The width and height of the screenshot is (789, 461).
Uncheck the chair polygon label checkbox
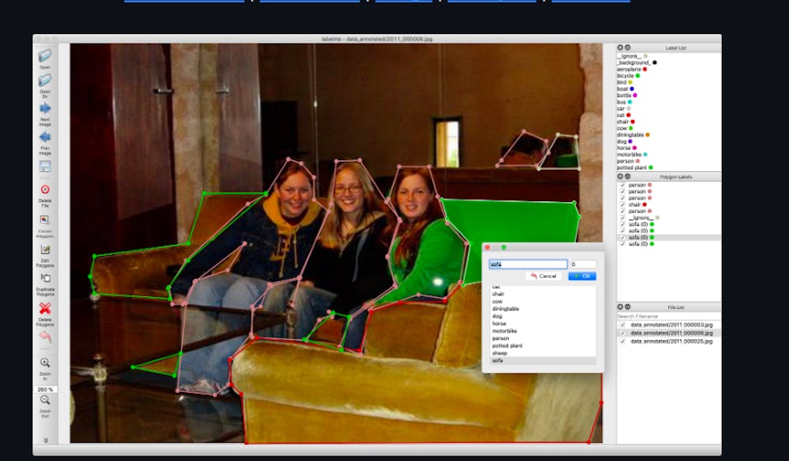(623, 204)
